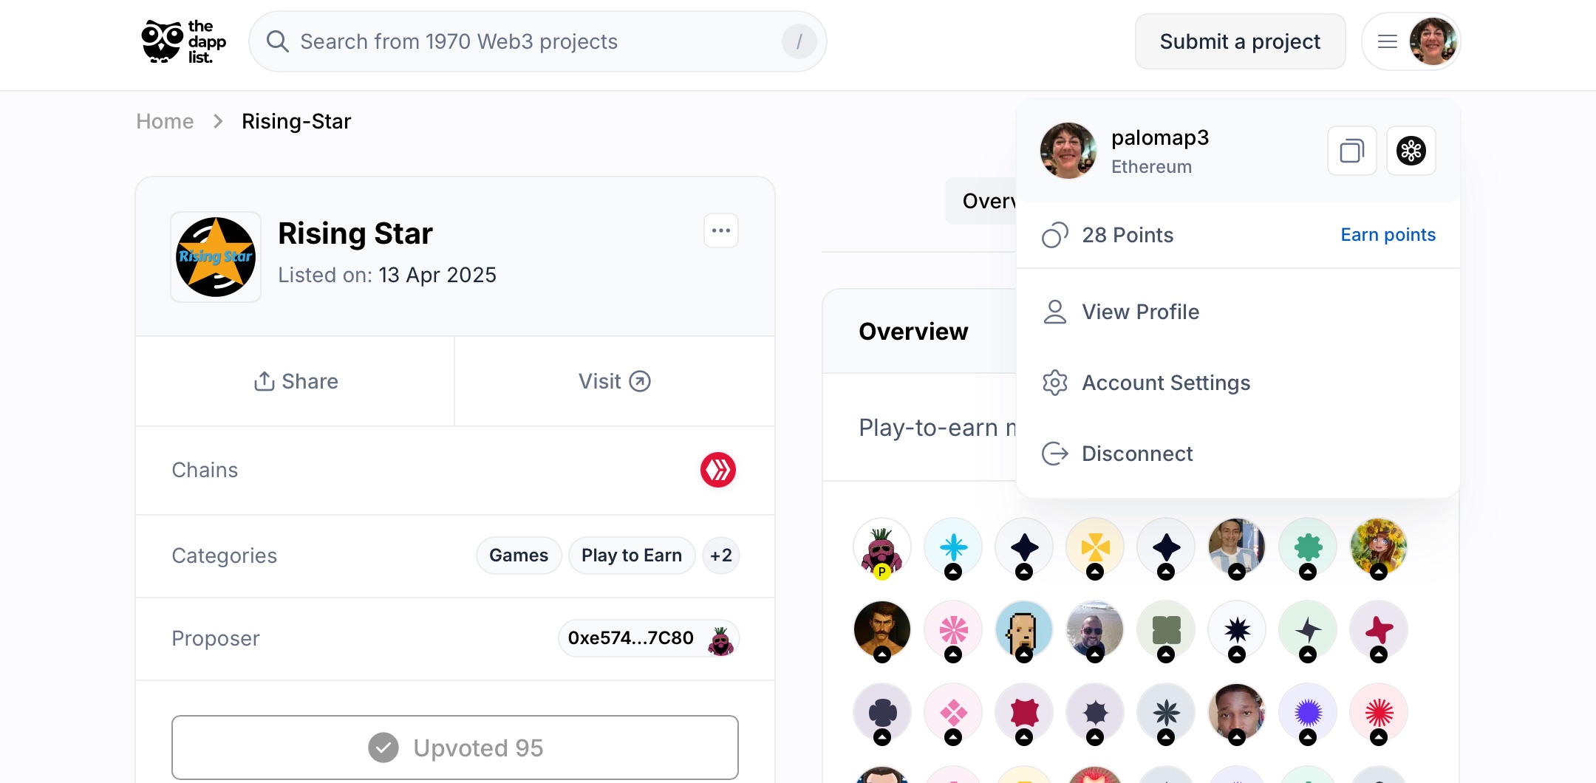This screenshot has width=1596, height=783.
Task: Open the red radial burst avatar
Action: coord(1379,713)
